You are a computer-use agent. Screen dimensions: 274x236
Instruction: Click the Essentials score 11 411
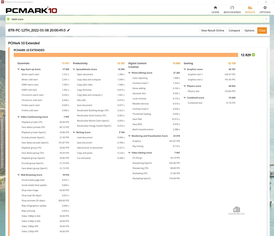[x=65, y=63]
